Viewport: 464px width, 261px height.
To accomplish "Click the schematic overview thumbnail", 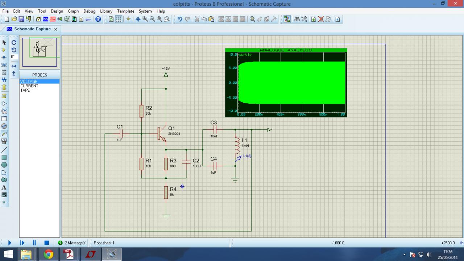I will coord(40,52).
